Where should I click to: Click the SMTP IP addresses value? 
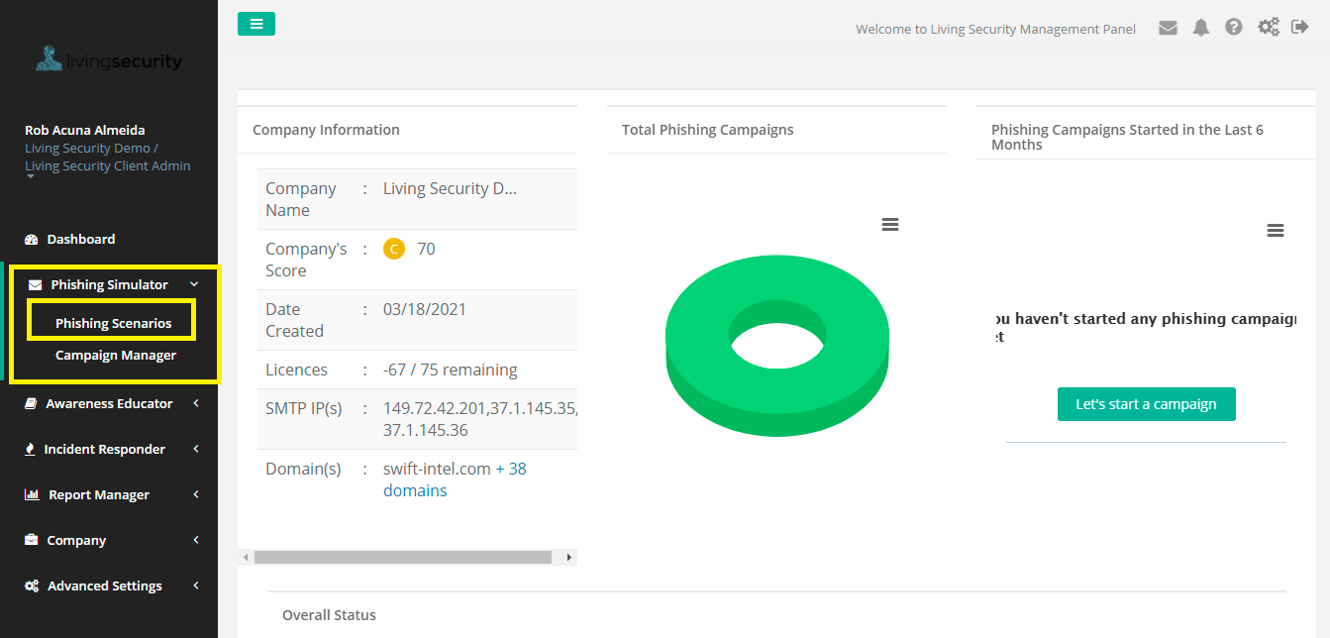480,419
